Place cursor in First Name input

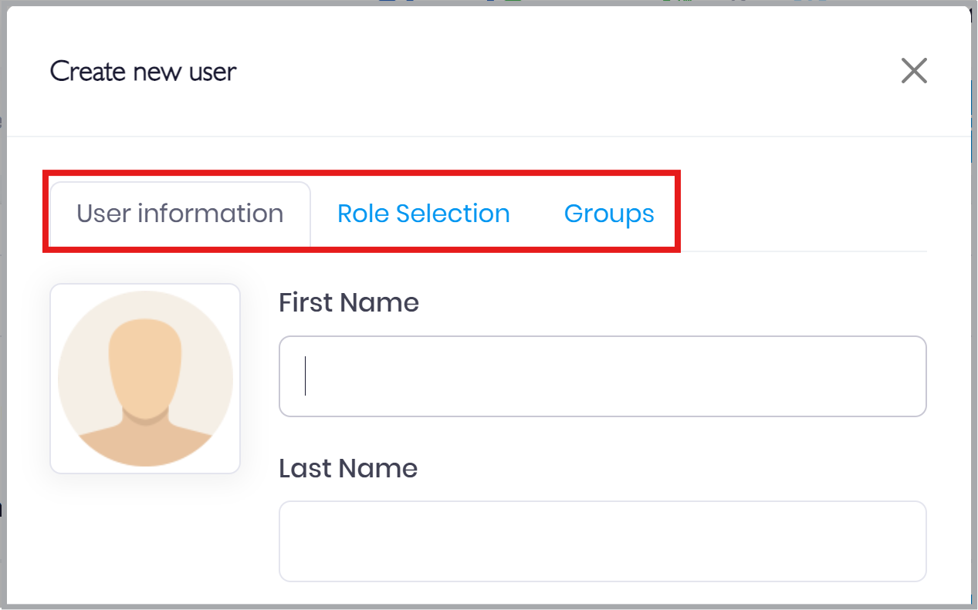[x=602, y=376]
